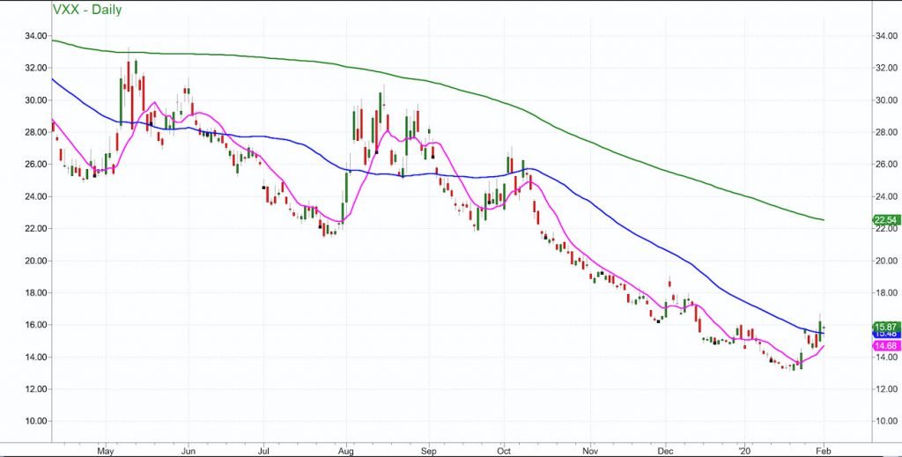This screenshot has height=457, width=902.
Task: Click 30.00 on the left price axis
Action: pos(35,100)
